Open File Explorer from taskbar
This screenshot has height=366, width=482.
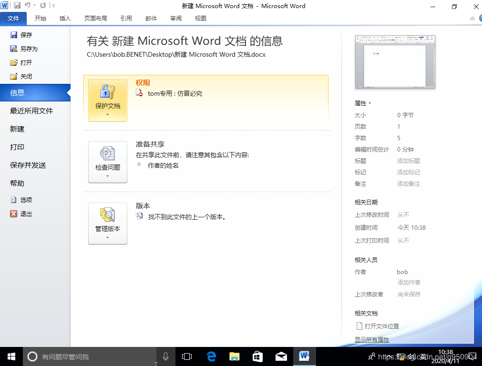pos(235,356)
